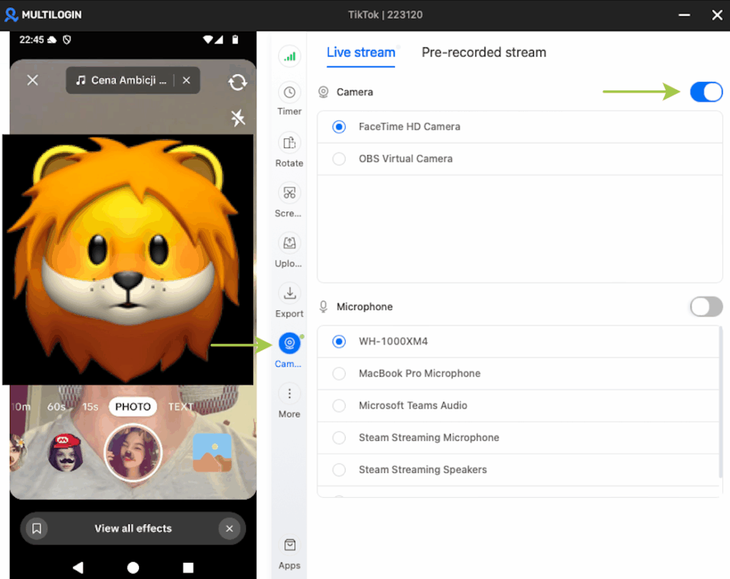Open the signal strength icon in sidebar
This screenshot has height=579, width=730.
[289, 57]
